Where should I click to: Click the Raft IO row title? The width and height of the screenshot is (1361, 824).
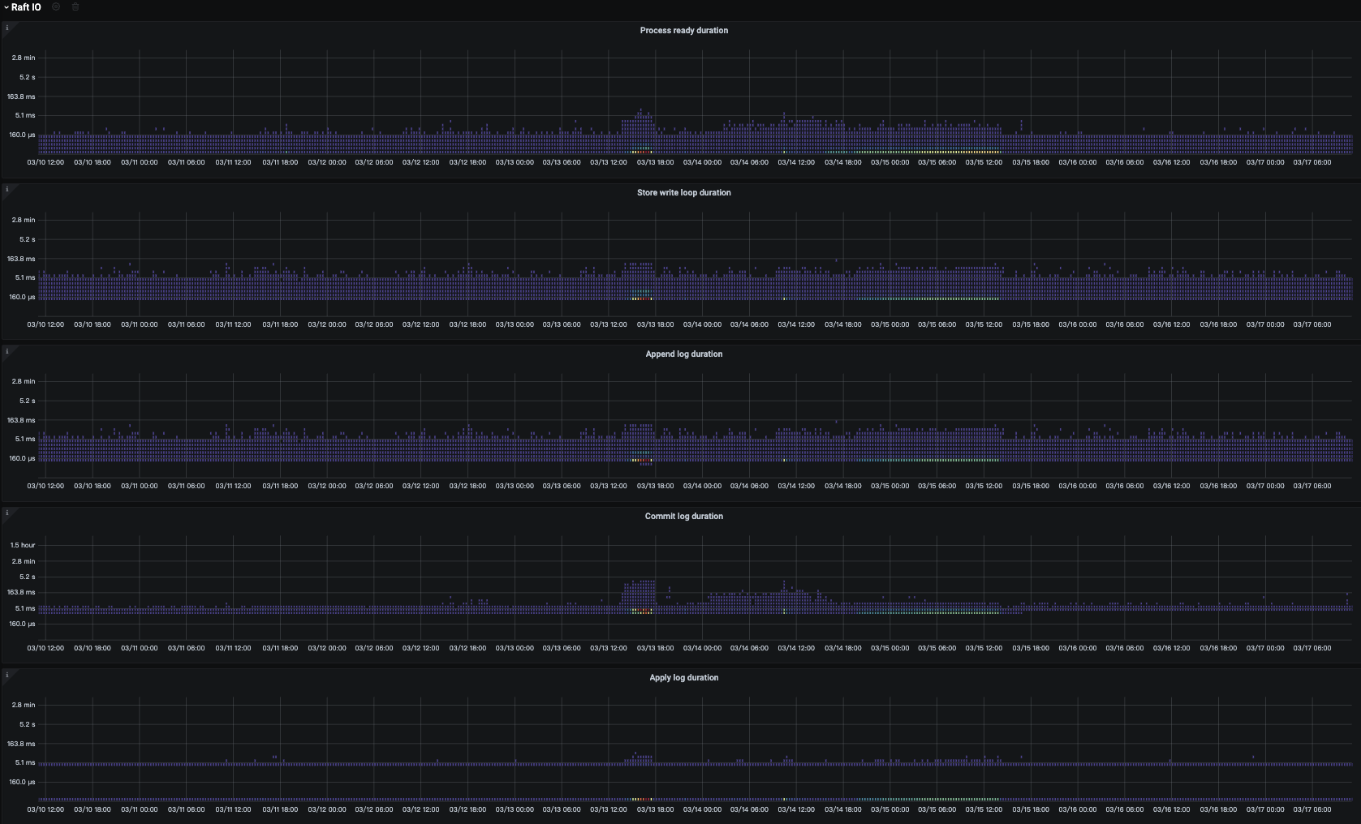click(26, 7)
